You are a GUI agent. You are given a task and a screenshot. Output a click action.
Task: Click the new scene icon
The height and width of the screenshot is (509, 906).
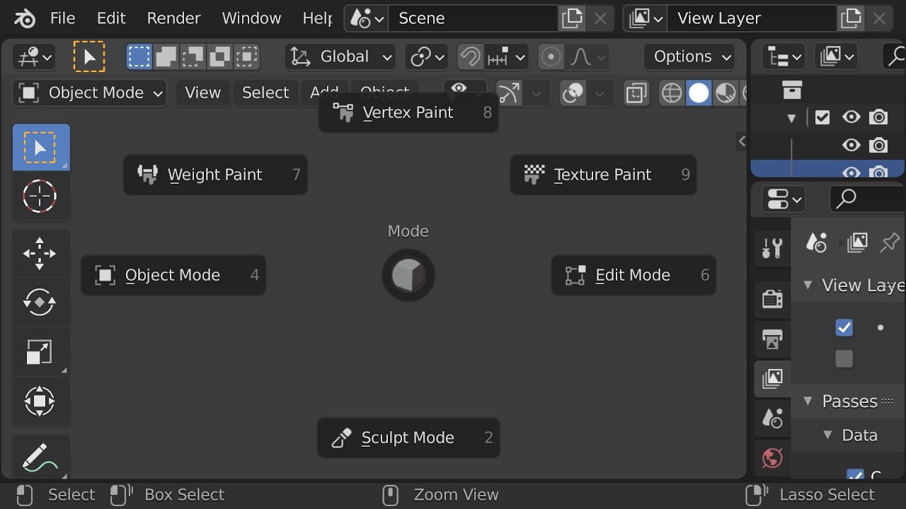click(572, 18)
